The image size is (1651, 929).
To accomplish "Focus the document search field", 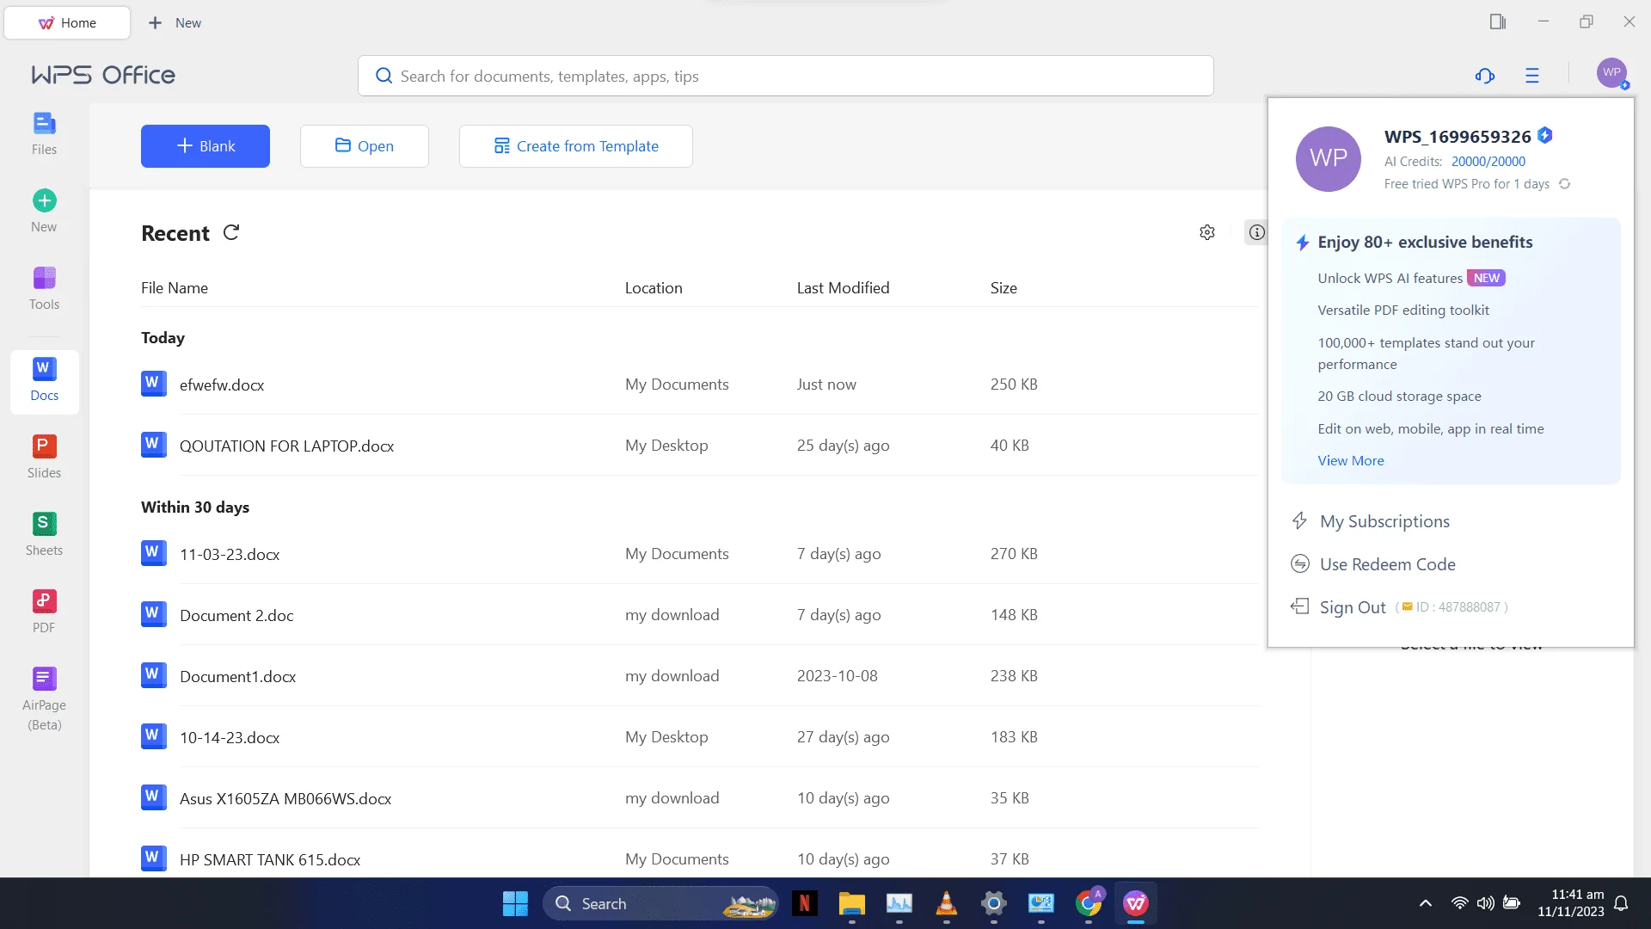I will click(786, 76).
